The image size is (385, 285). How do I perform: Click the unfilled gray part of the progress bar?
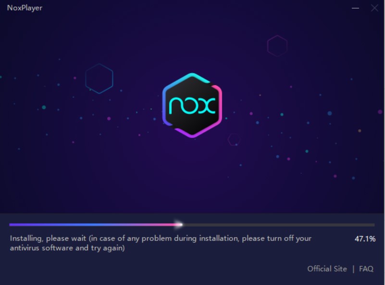pyautogui.click(x=279, y=225)
